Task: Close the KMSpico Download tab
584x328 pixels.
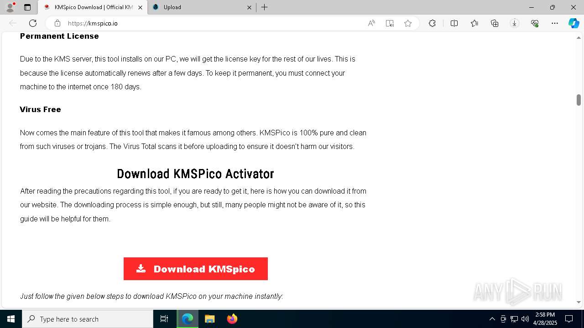Action: [x=140, y=7]
